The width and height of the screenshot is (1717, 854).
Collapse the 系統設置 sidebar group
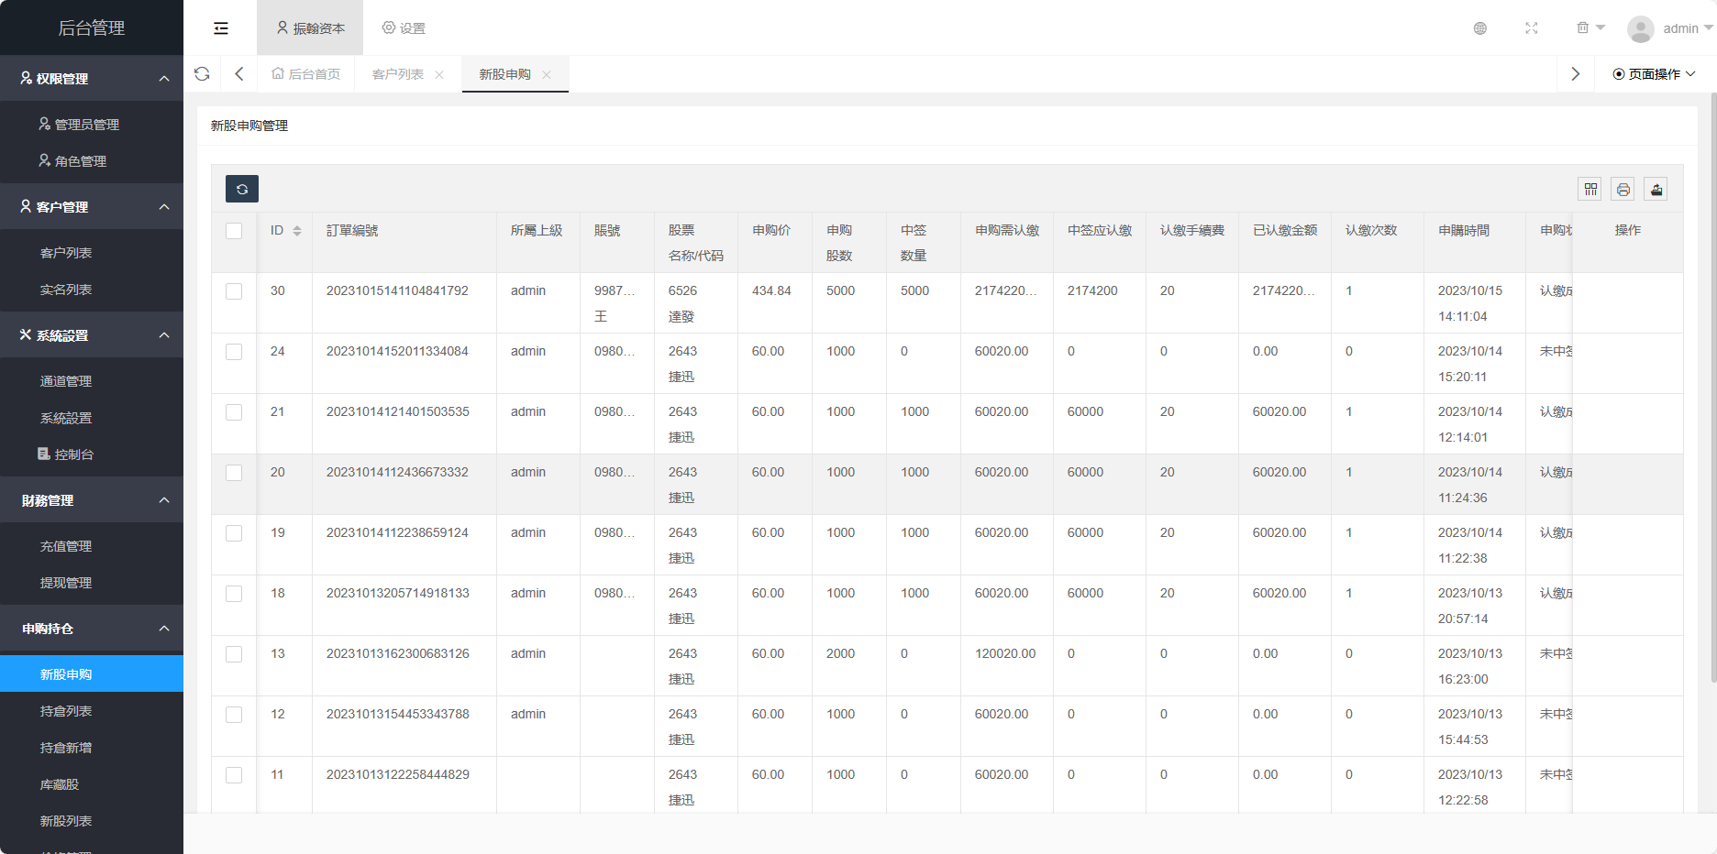tap(92, 334)
